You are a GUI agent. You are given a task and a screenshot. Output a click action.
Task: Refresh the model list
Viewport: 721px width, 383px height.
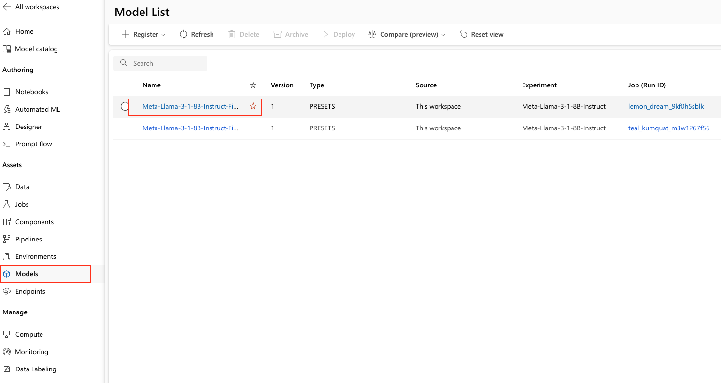(x=197, y=34)
